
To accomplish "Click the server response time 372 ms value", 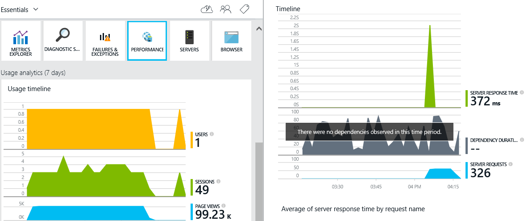I will 485,101.
